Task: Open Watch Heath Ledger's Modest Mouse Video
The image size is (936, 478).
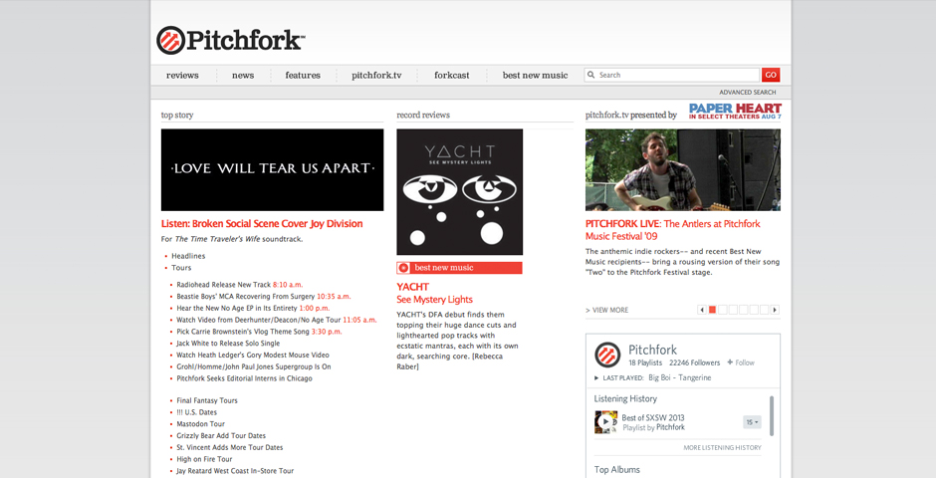Action: [x=253, y=356]
